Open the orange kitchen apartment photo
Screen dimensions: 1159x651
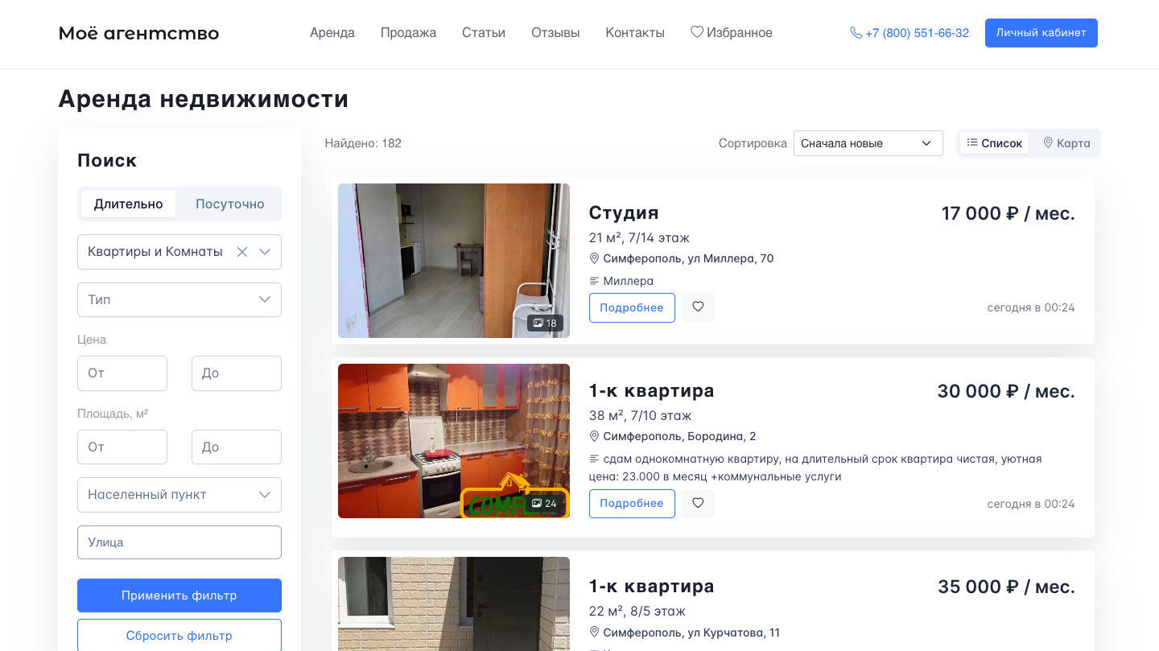pos(454,441)
